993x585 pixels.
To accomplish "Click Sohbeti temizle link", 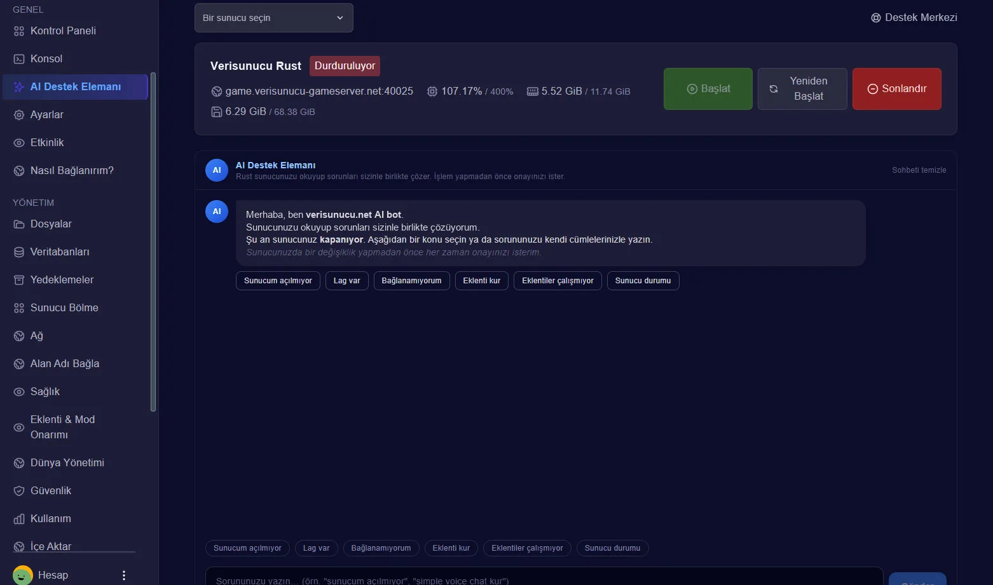I will coord(919,170).
